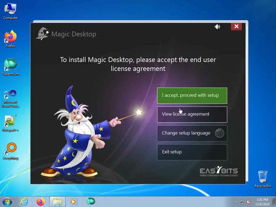Viewport: 276px width, 207px height.
Task: Open the Computer desktop icon
Action: (x=11, y=11)
